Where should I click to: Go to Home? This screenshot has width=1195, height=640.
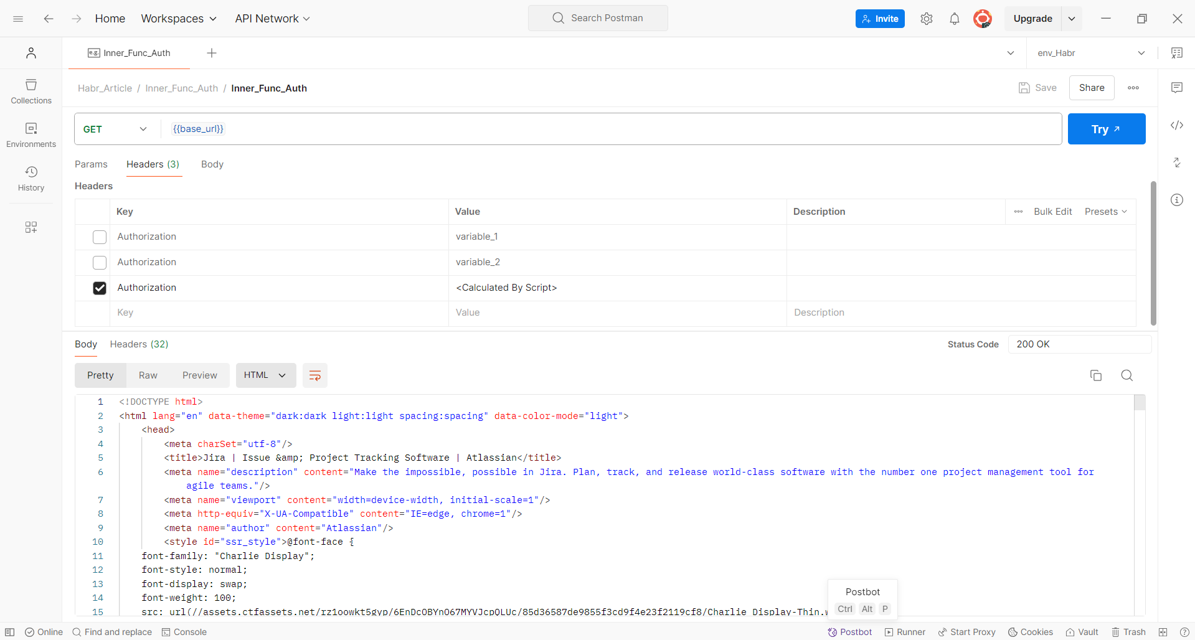[110, 19]
